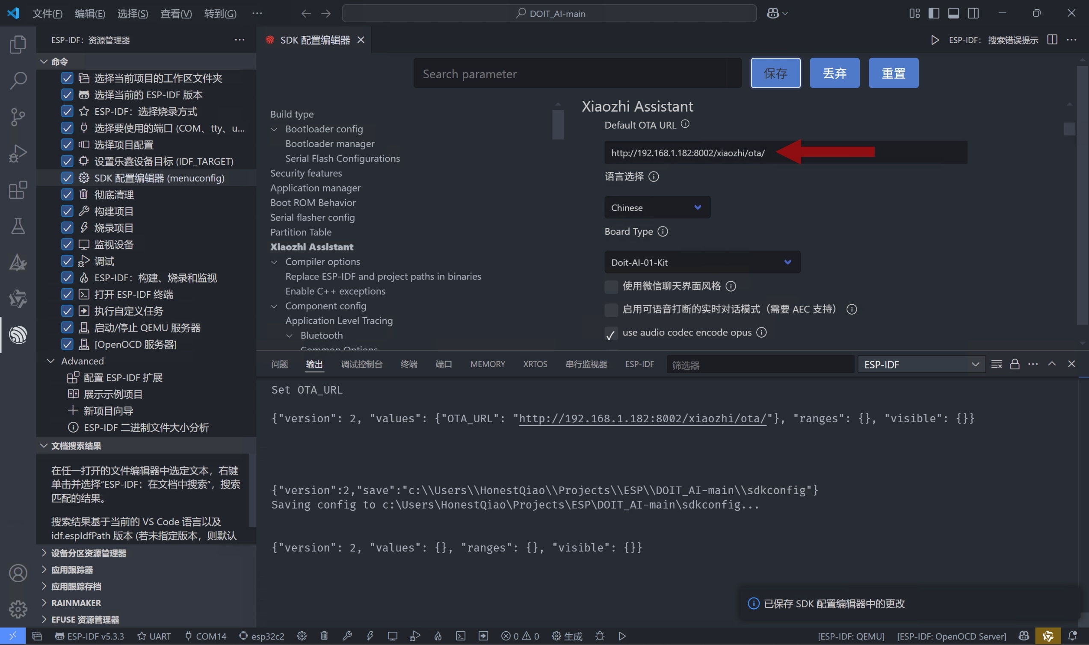Click info icon next to Default OTA URL

[x=685, y=124]
